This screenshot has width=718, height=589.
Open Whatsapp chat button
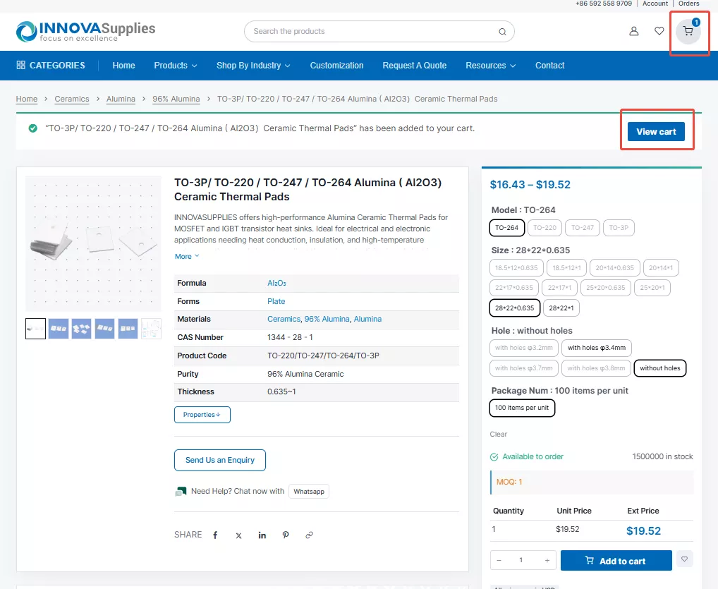click(x=309, y=492)
